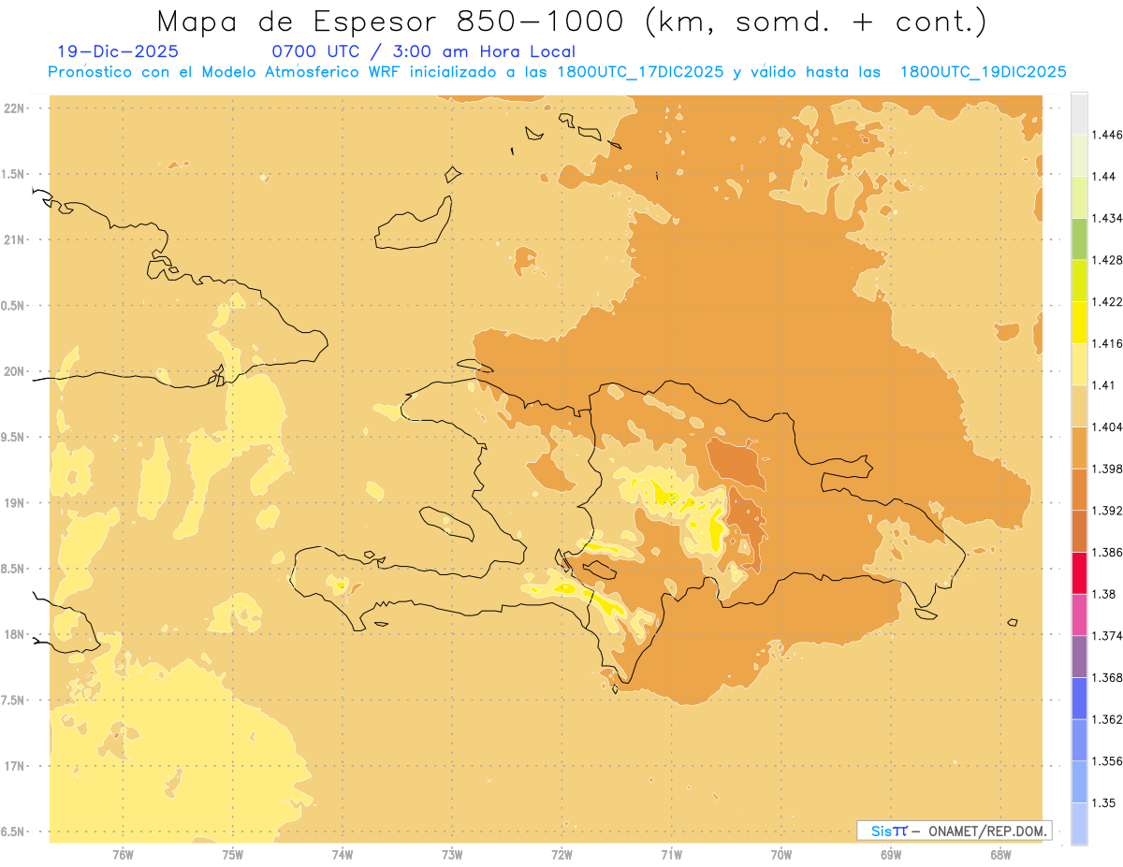Click the longitude axis label 75W
Viewport: 1123px width, 867px height.
click(233, 854)
